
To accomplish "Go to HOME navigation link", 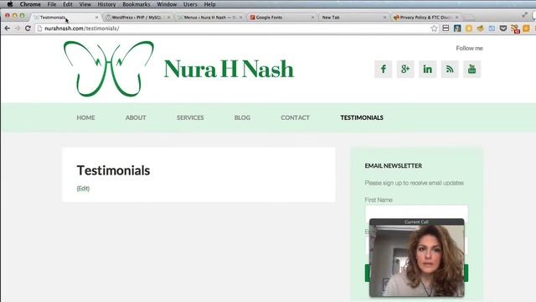I will (x=85, y=117).
